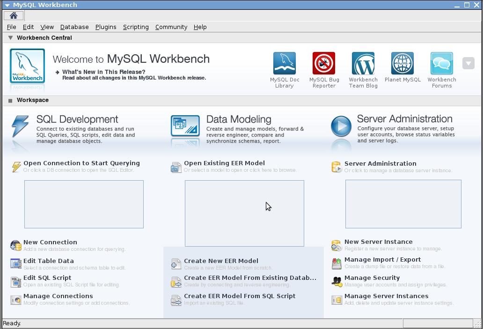Open the Workbench Forums
Image resolution: width=483 pixels, height=329 pixels.
click(441, 63)
